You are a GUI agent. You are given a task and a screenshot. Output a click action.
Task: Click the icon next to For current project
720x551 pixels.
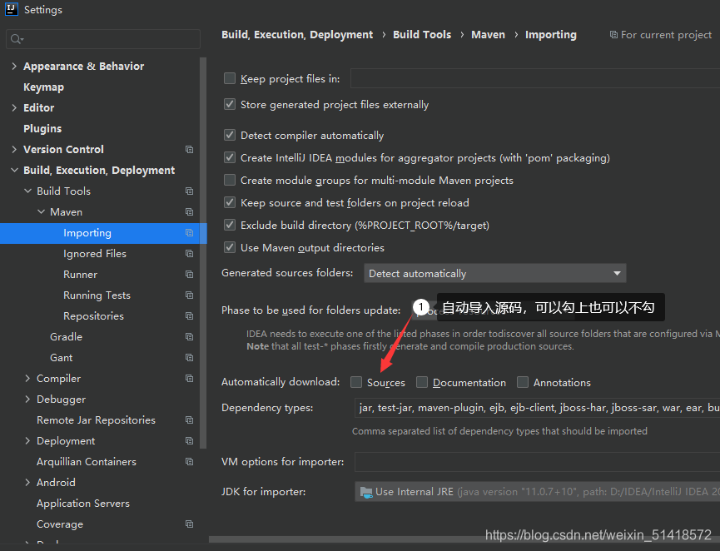click(613, 34)
